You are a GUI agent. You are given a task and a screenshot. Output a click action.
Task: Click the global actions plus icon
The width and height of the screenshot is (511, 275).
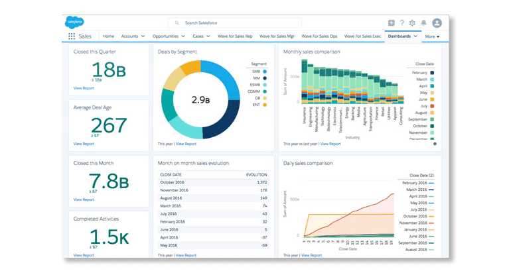point(391,23)
